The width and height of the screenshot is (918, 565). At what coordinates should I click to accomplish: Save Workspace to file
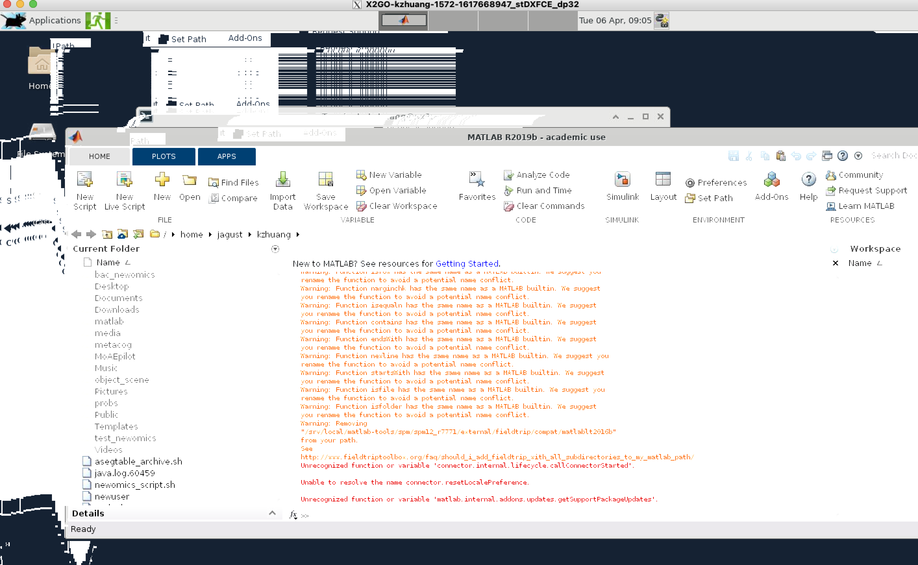(x=326, y=191)
